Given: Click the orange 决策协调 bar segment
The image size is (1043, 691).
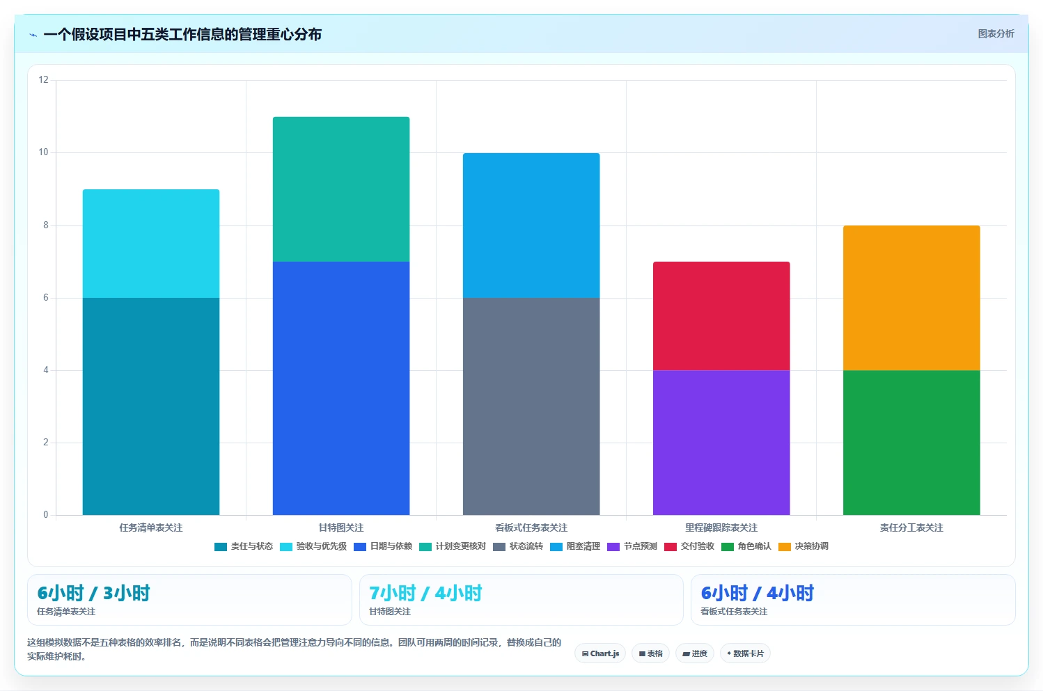Looking at the screenshot, I should pos(911,298).
